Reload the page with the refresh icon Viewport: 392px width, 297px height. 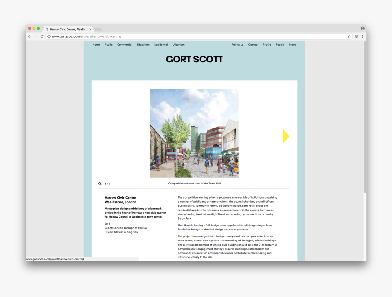(x=42, y=36)
